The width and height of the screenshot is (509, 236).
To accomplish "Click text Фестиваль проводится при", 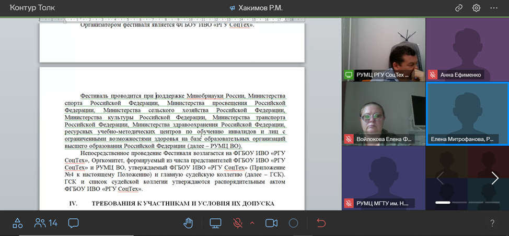I will point(117,96).
